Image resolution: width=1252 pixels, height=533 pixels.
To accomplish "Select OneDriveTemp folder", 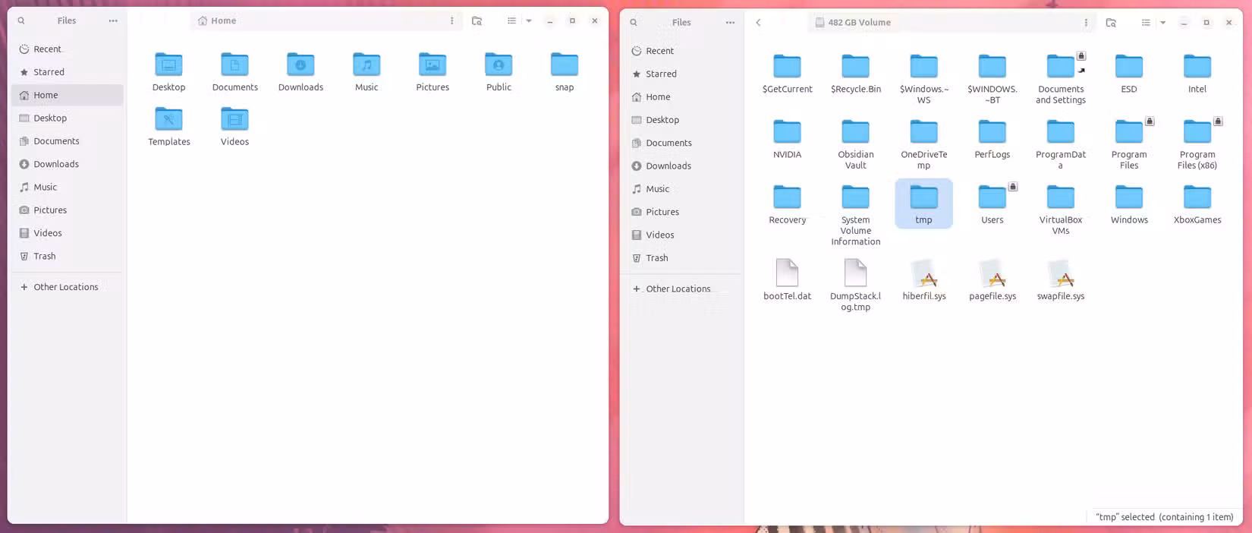I will (923, 144).
